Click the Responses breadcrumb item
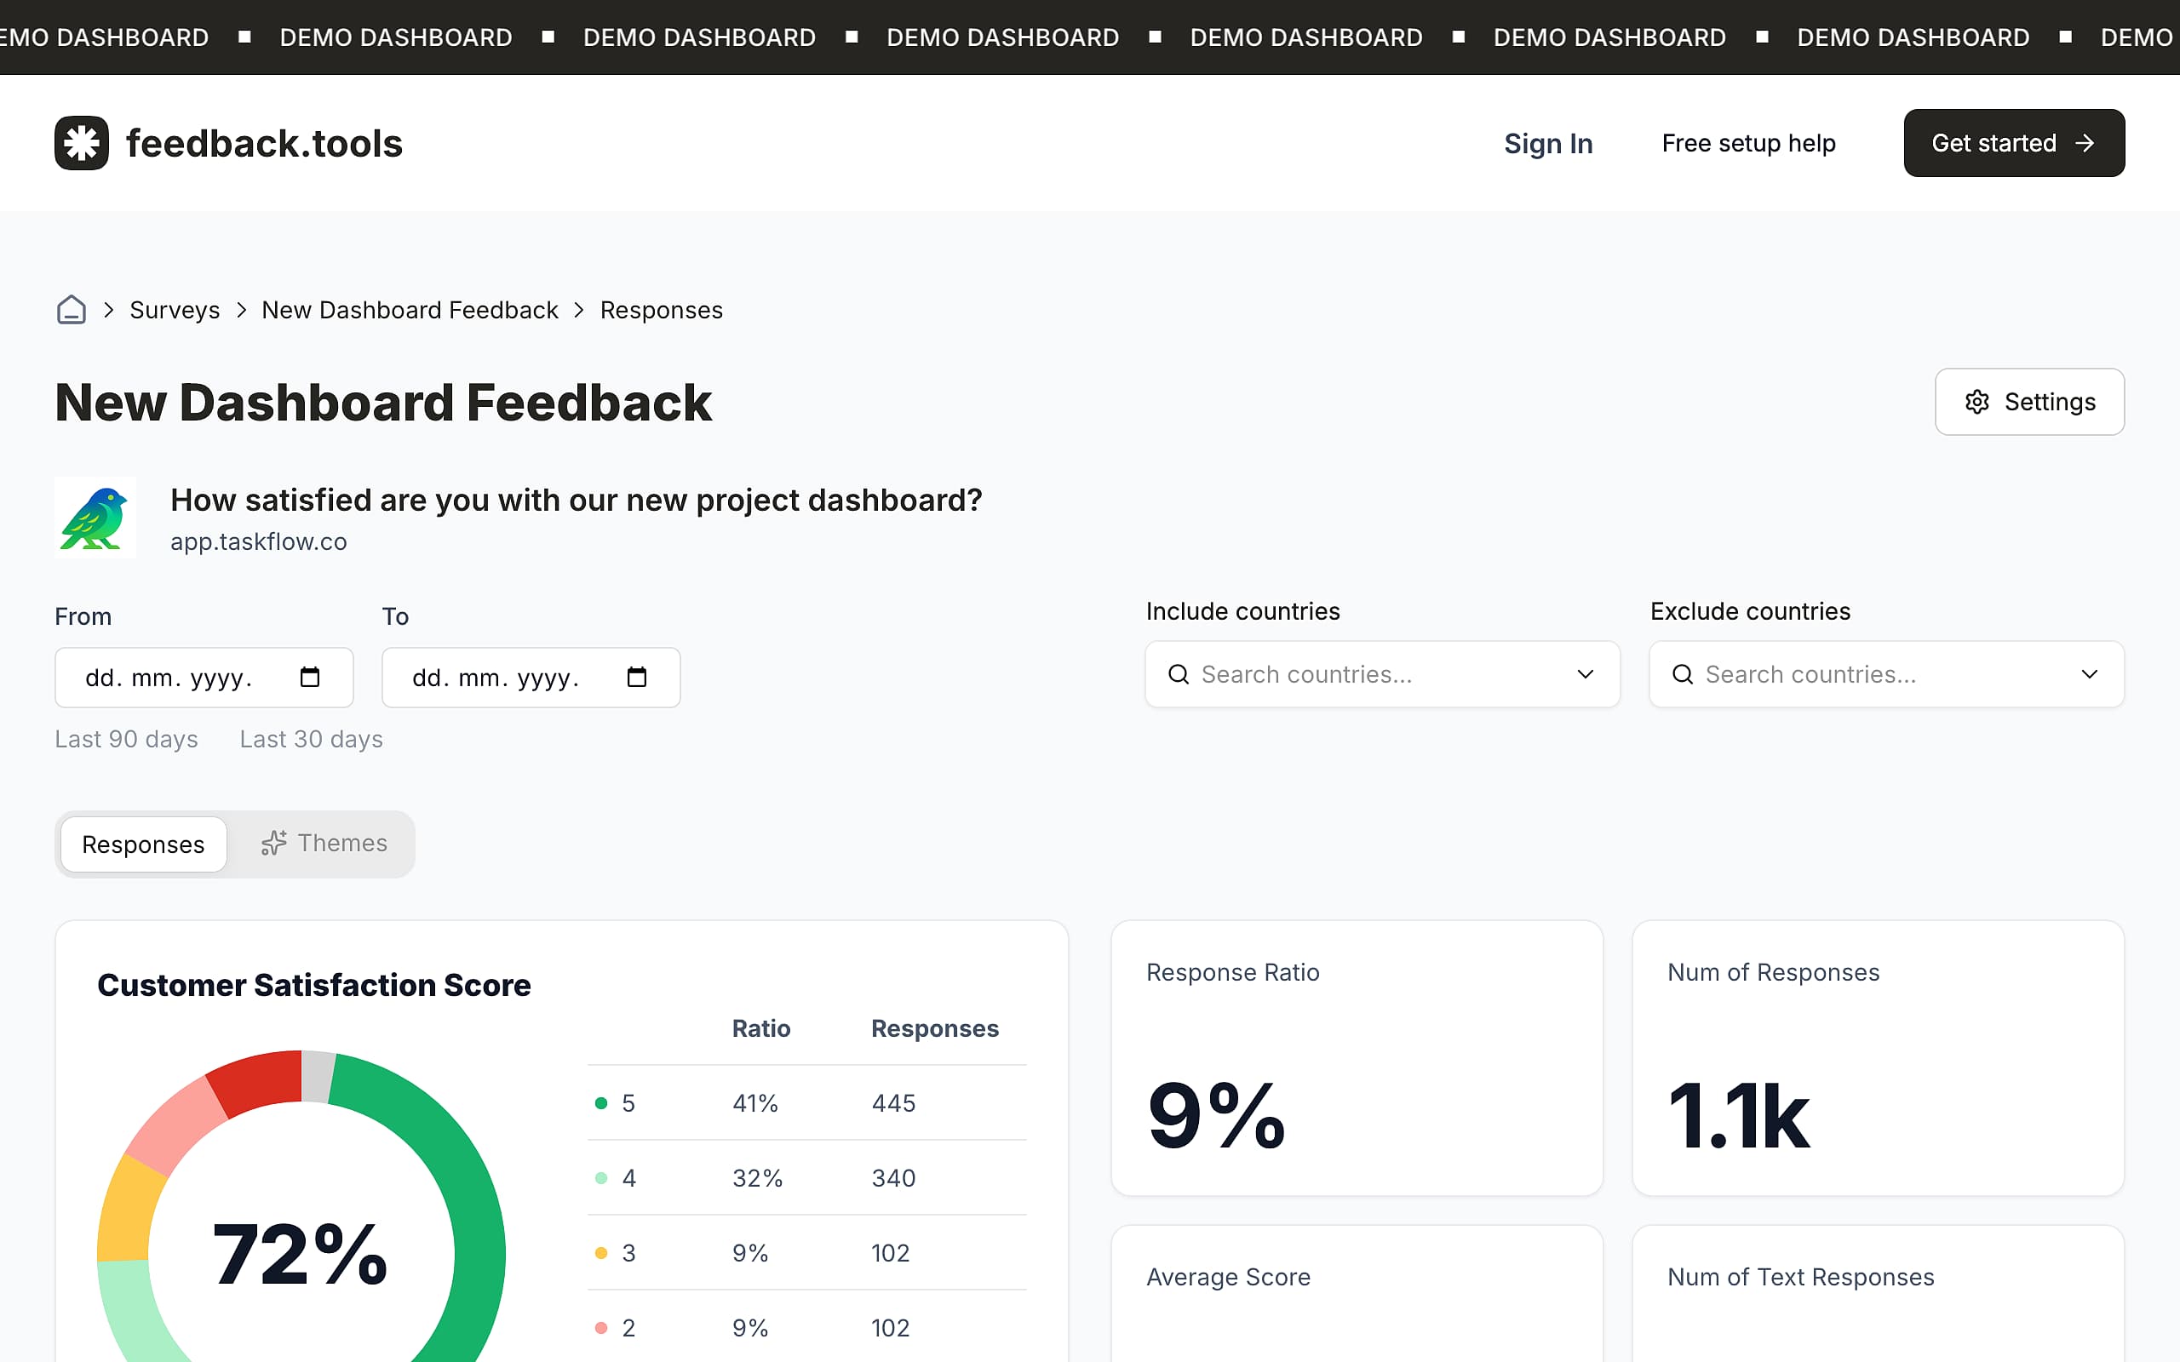The height and width of the screenshot is (1362, 2180). tap(661, 310)
